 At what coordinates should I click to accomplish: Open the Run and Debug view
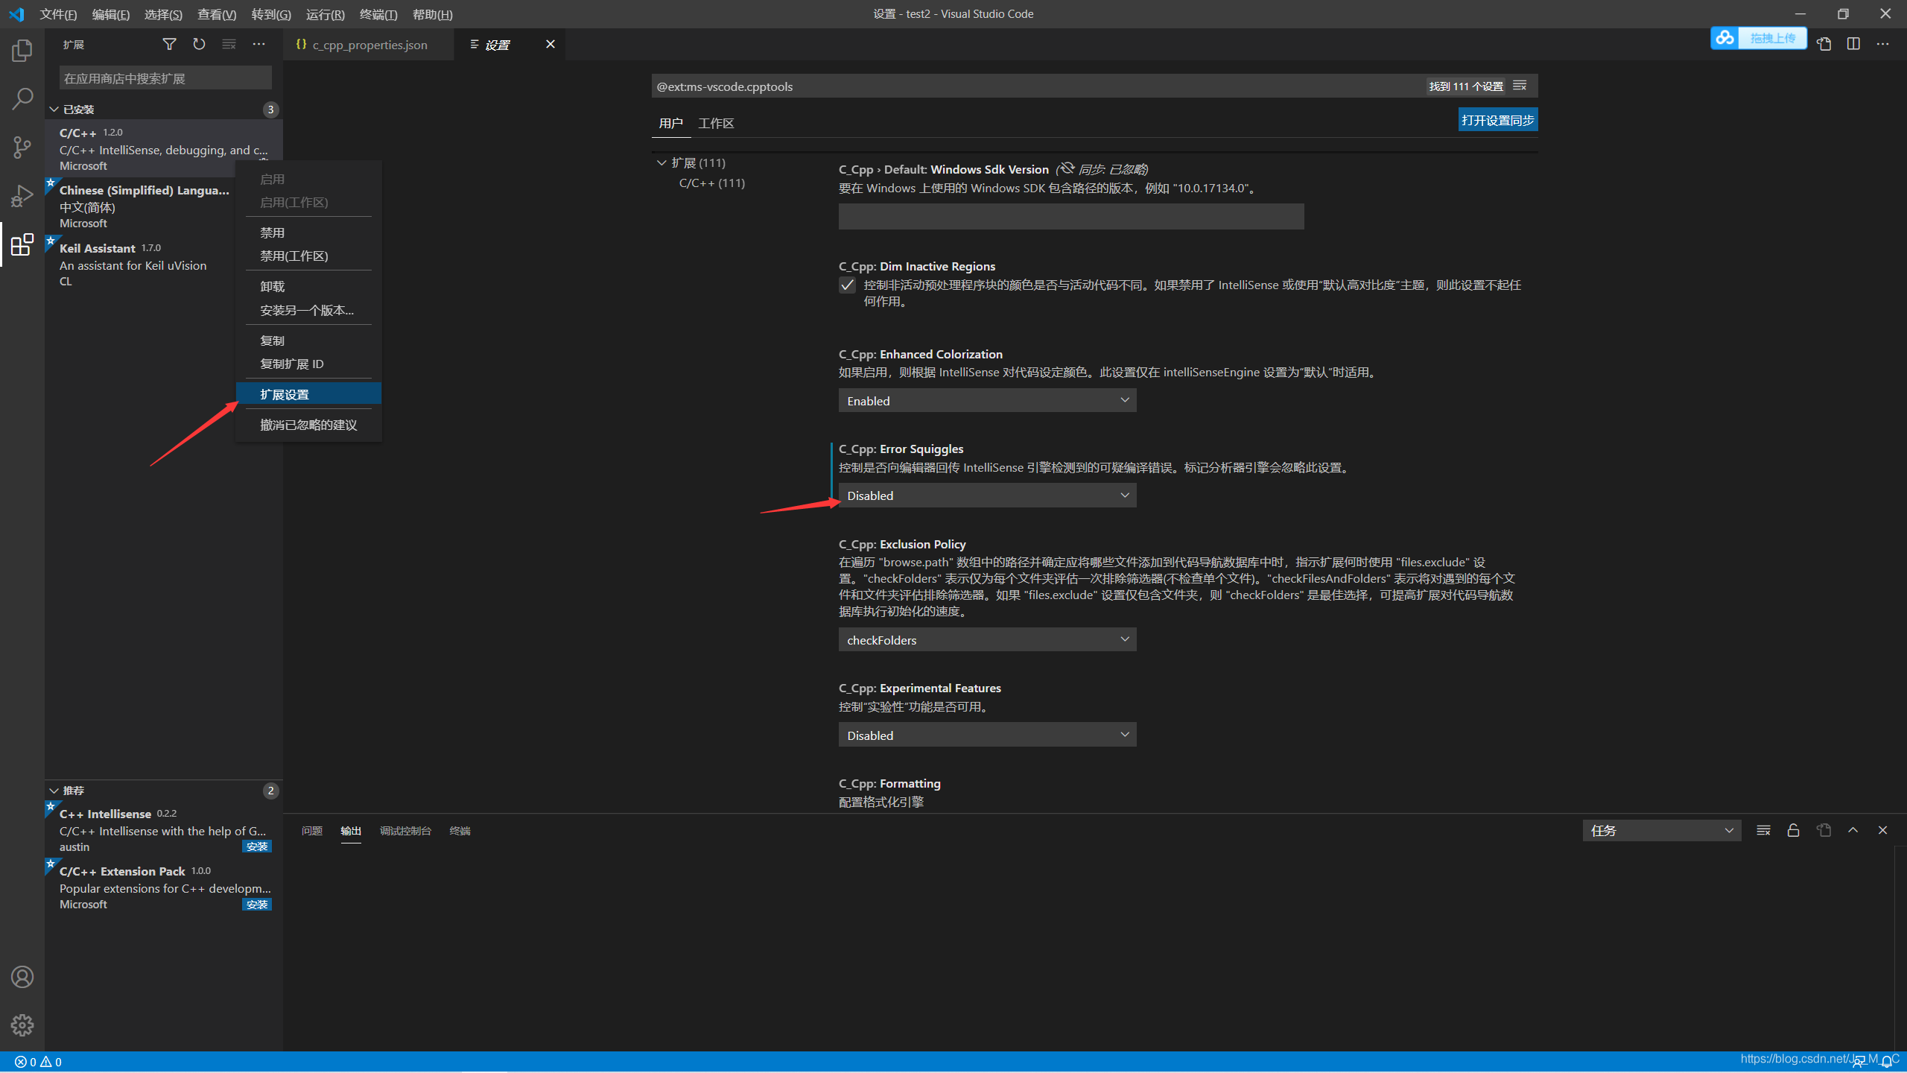coord(22,195)
